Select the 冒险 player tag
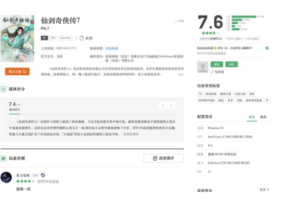 coord(239,100)
